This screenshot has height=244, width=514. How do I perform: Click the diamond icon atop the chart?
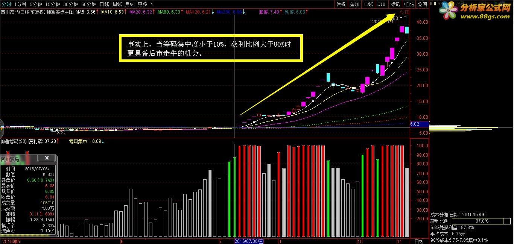tap(401, 12)
